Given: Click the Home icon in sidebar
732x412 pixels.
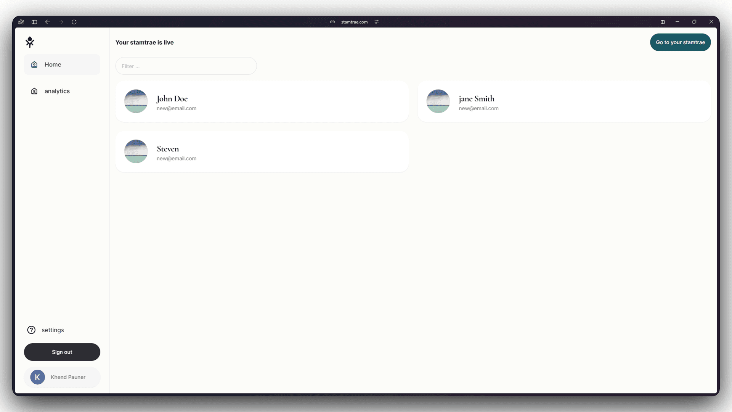Looking at the screenshot, I should tap(34, 64).
